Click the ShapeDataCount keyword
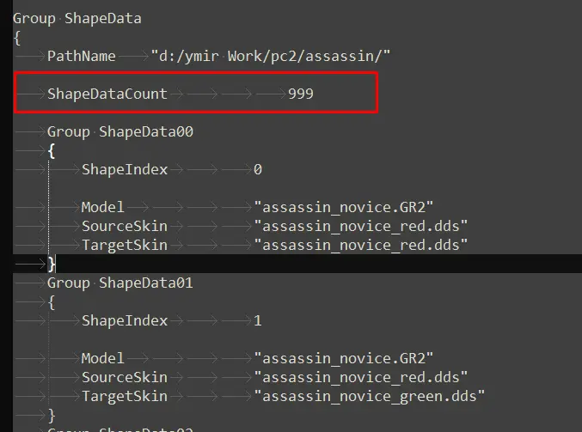This screenshot has height=432, width=582. click(107, 94)
